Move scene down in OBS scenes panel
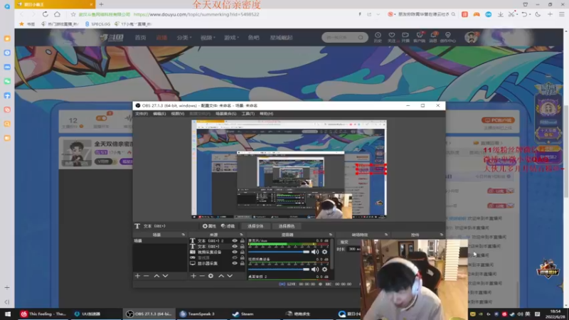 click(x=166, y=276)
